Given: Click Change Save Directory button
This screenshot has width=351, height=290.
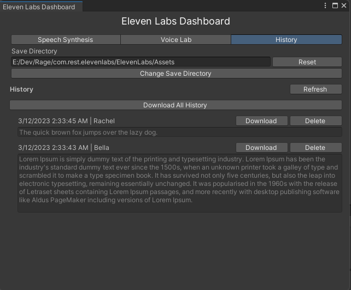Looking at the screenshot, I should pyautogui.click(x=177, y=74).
